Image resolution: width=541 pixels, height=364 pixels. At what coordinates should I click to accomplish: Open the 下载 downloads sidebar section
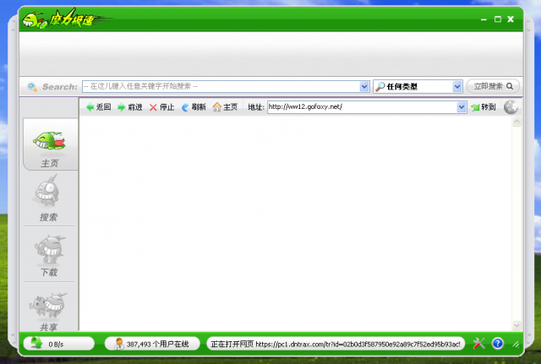(49, 255)
